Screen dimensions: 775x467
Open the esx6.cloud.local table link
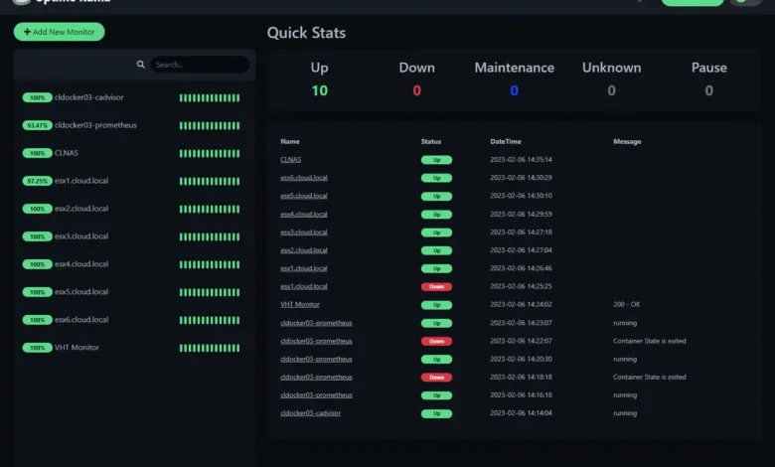point(304,178)
